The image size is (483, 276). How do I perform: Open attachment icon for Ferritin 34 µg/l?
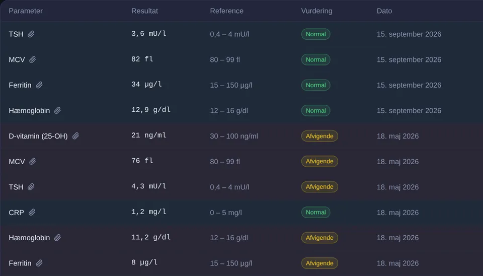(x=39, y=85)
